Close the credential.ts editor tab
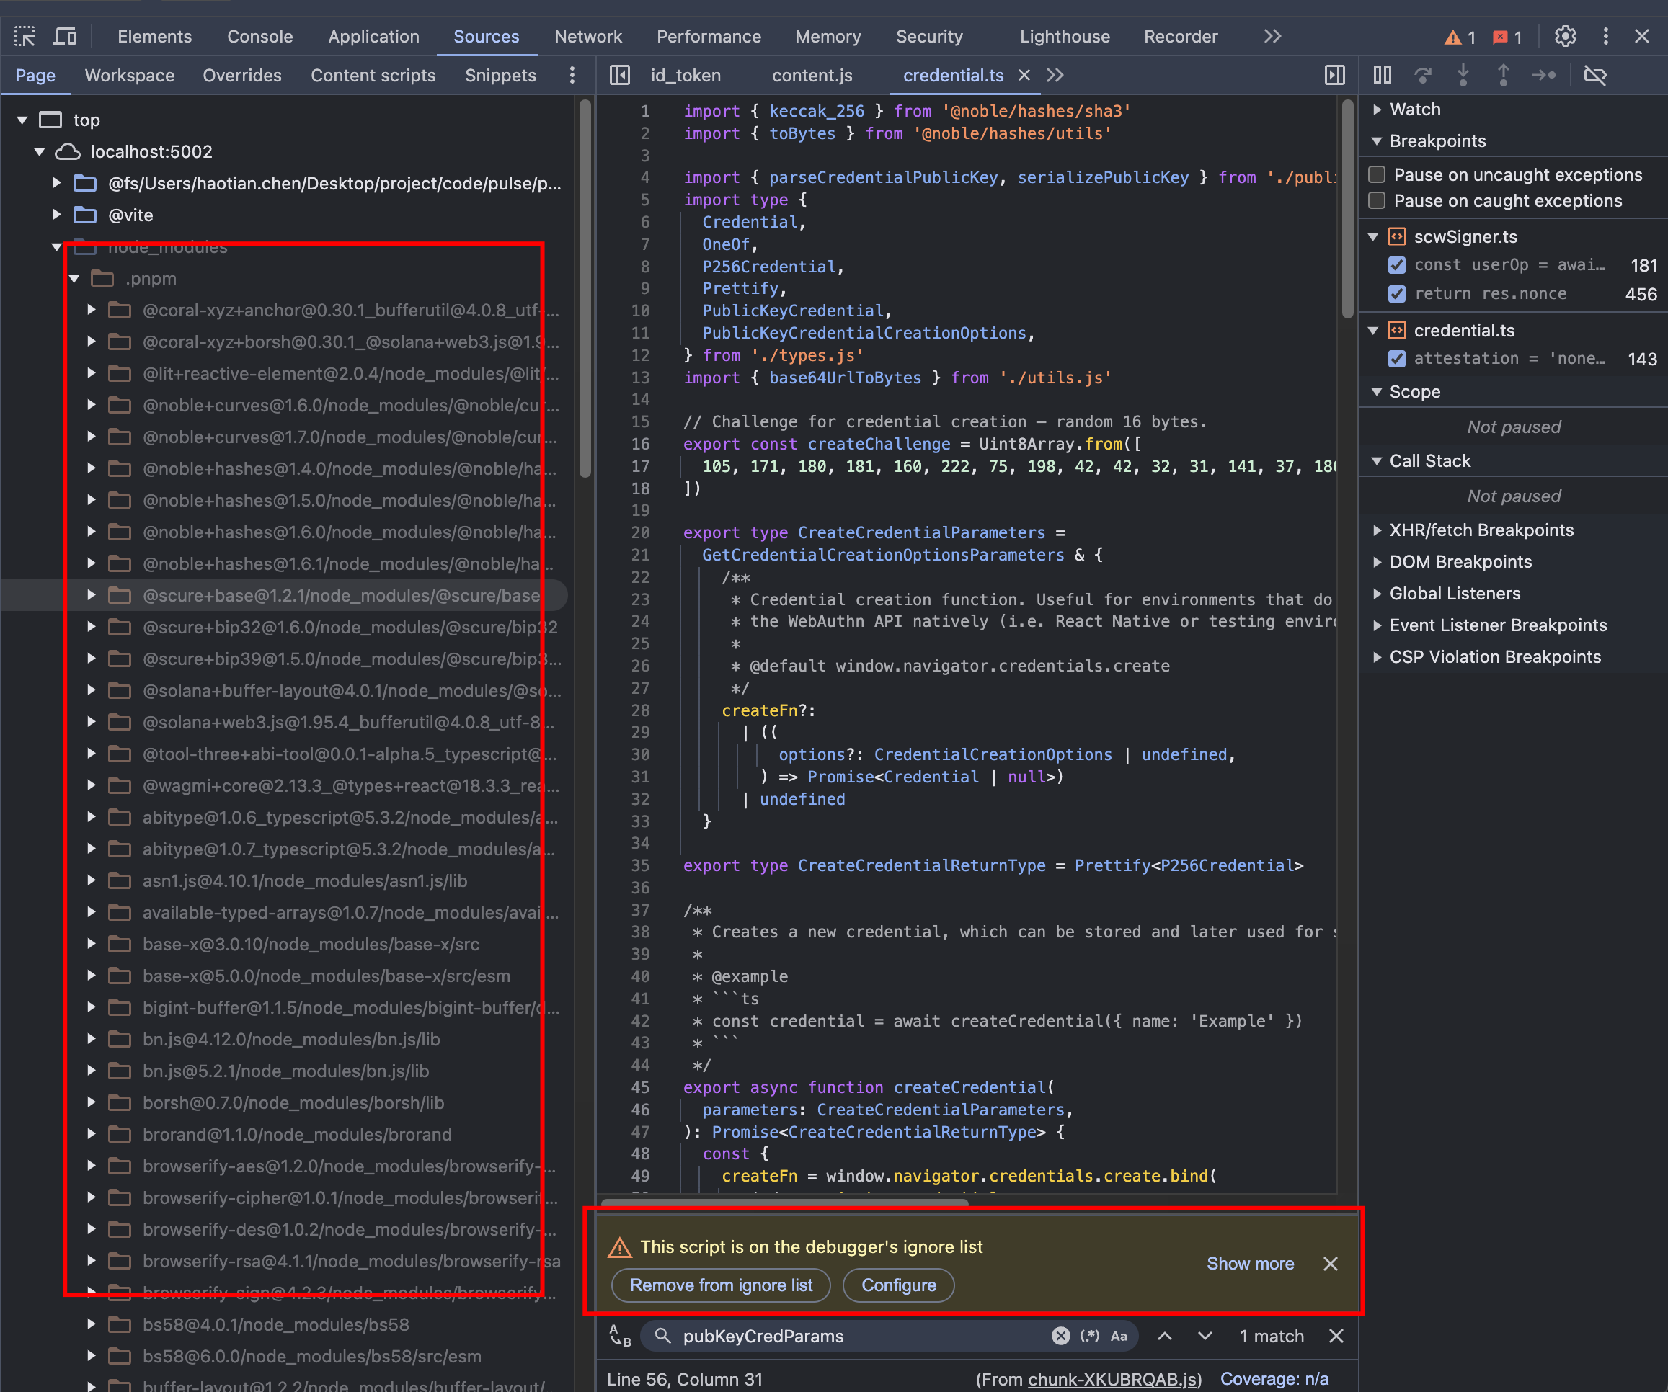 click(x=1024, y=76)
